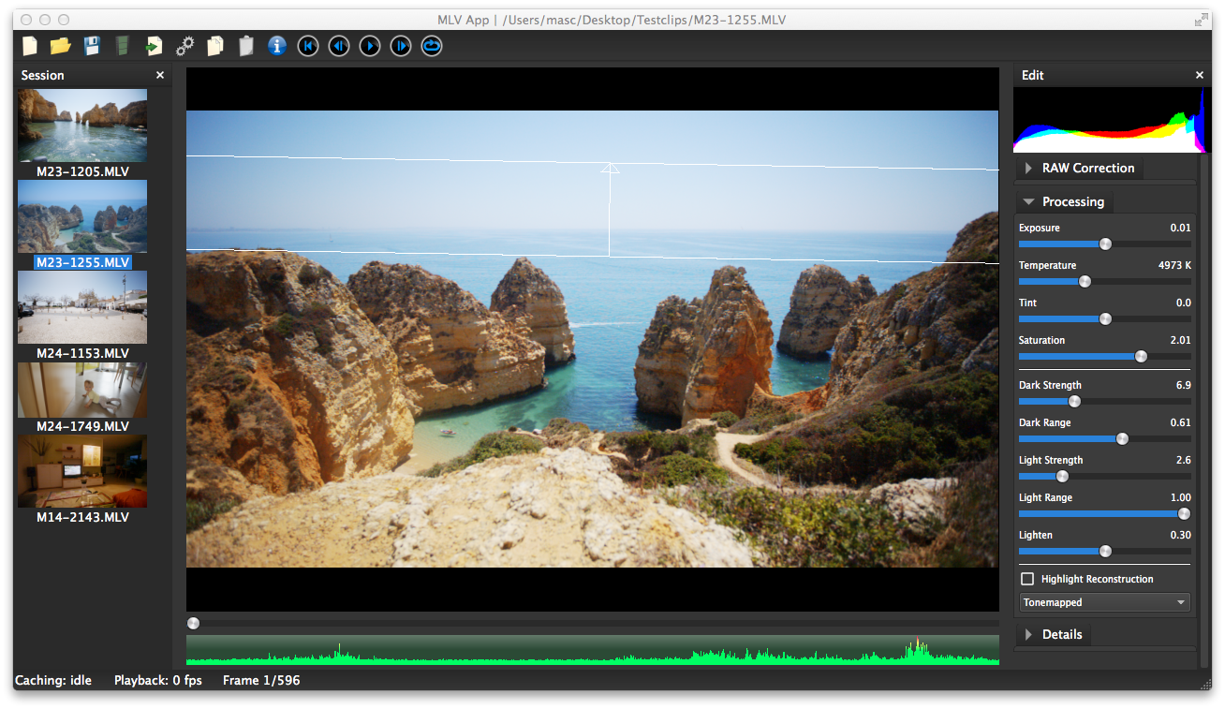The width and height of the screenshot is (1225, 709).
Task: Save session with the floppy disk icon
Action: coord(92,45)
